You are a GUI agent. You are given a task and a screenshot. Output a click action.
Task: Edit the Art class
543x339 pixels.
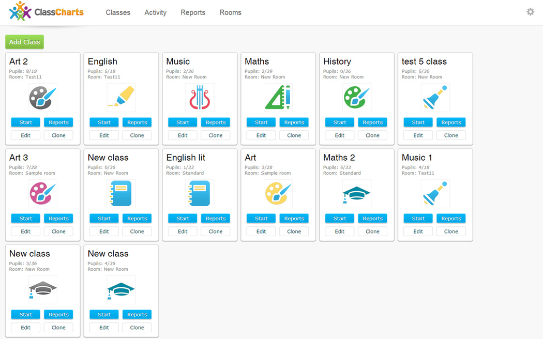261,232
